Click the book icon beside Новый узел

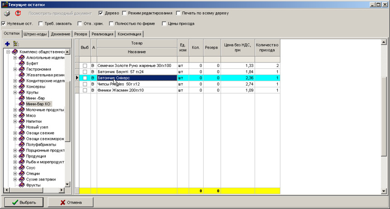pos(22,127)
